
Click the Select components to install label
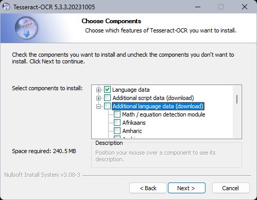47,88
